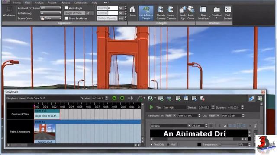Enable Wireframe view mode
277x155 pixels.
tap(9, 12)
